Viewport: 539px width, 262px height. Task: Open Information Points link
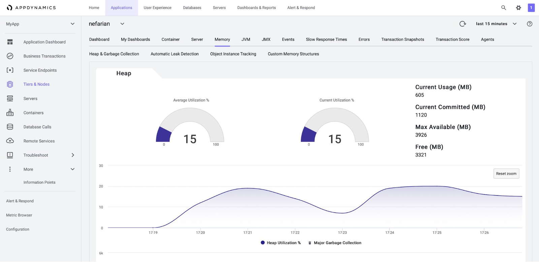39,182
